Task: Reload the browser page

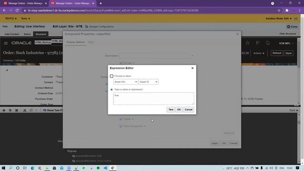Action: coord(17,10)
